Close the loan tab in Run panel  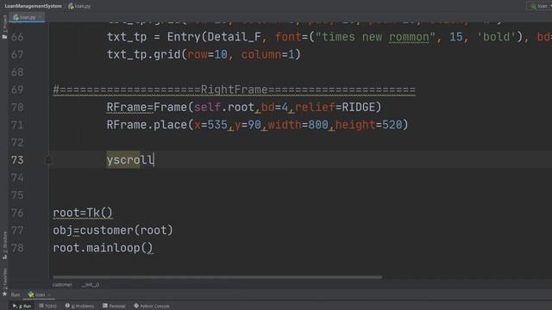click(49, 294)
